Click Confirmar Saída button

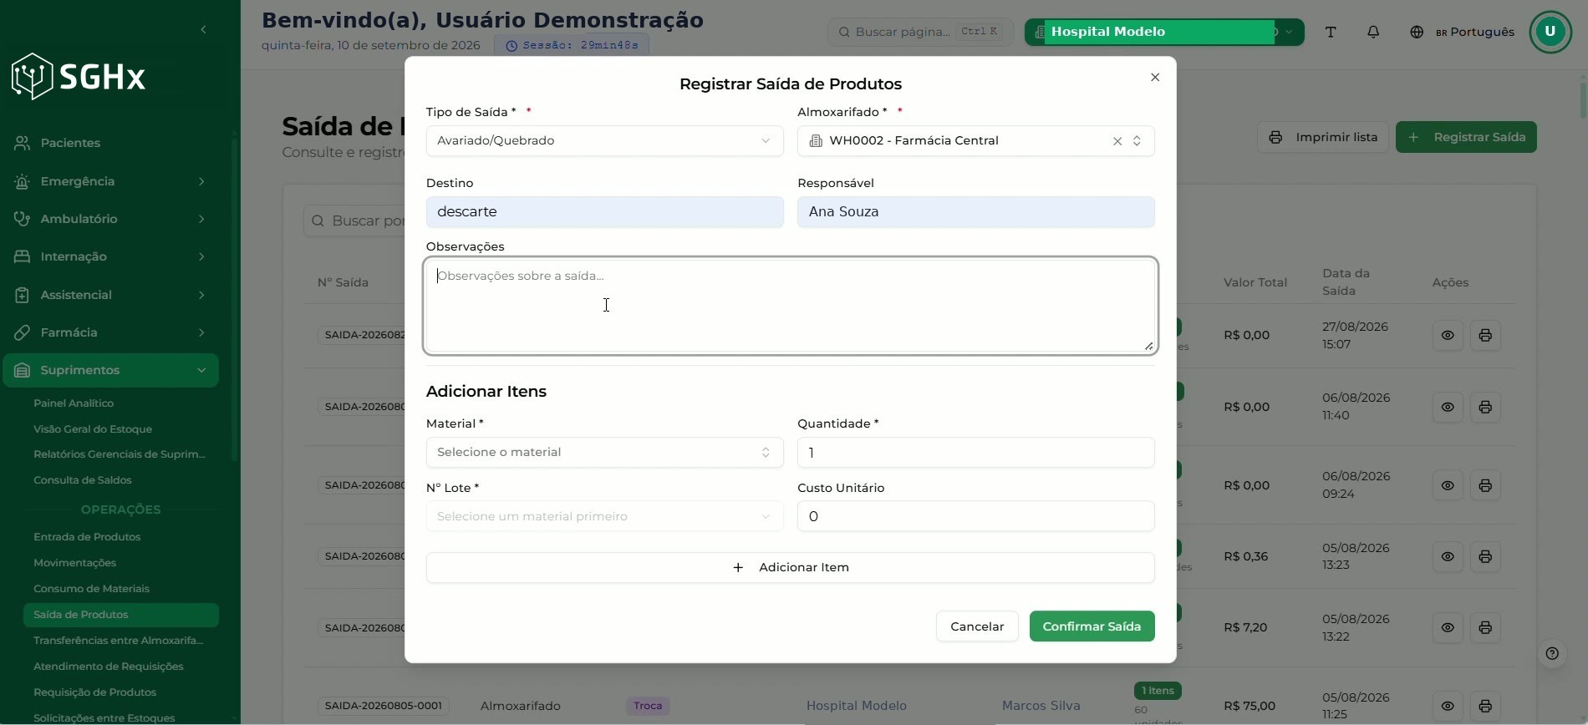pos(1092,626)
